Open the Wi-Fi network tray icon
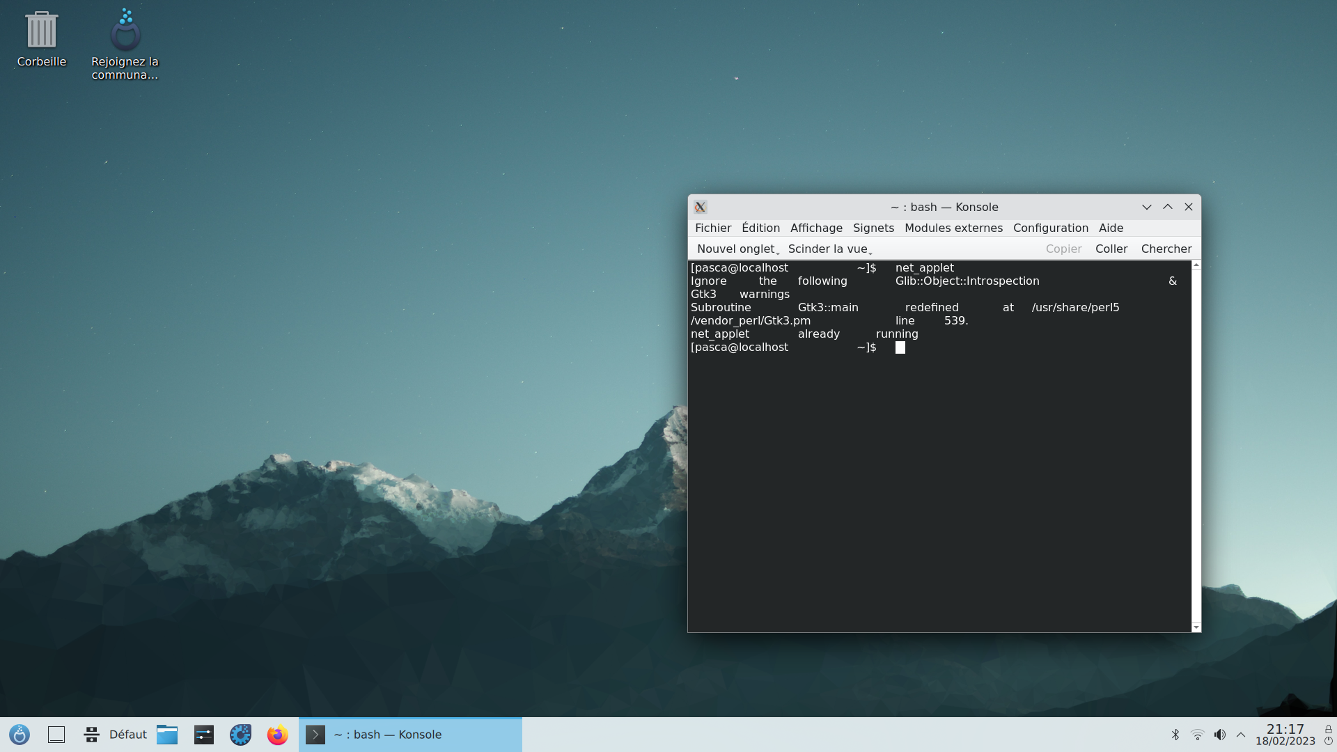Viewport: 1337px width, 752px height. pos(1198,735)
